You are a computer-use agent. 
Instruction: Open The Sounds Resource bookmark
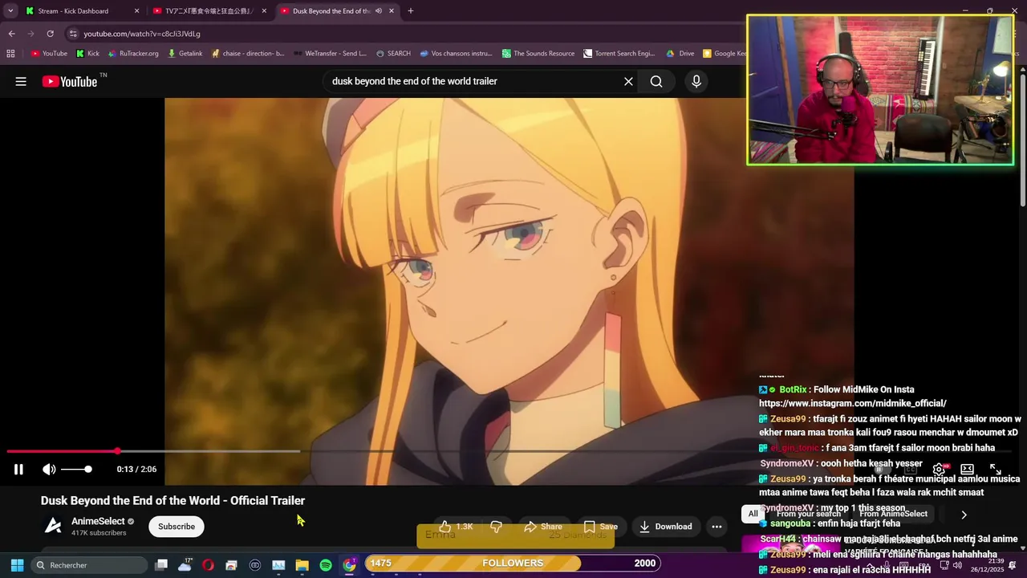(538, 54)
